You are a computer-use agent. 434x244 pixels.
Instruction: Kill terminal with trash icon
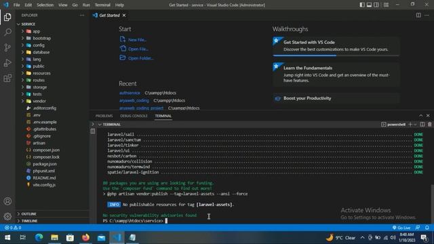[429, 125]
